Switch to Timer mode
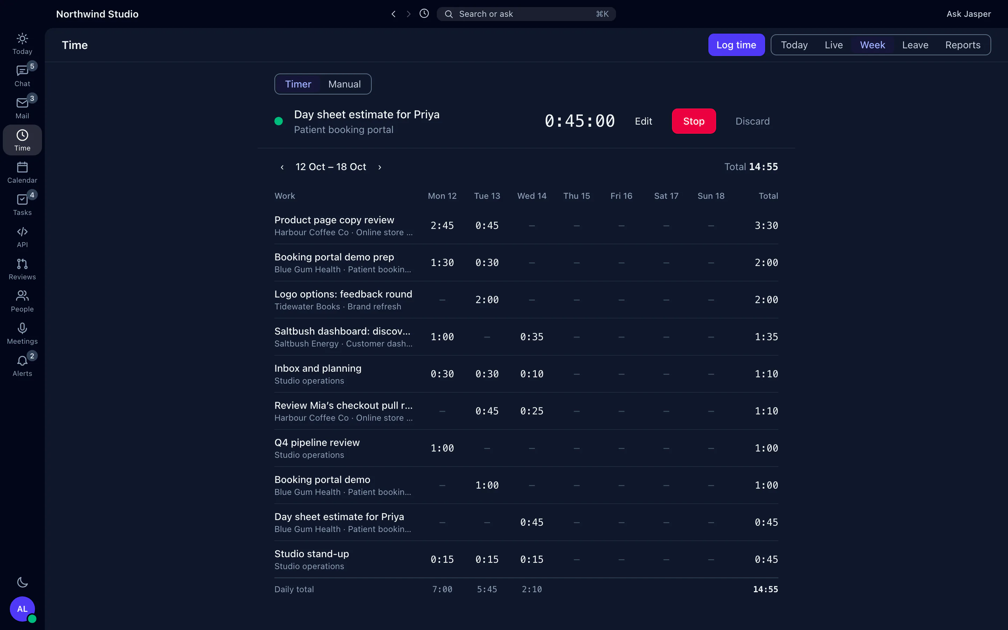This screenshot has width=1008, height=630. (x=298, y=84)
